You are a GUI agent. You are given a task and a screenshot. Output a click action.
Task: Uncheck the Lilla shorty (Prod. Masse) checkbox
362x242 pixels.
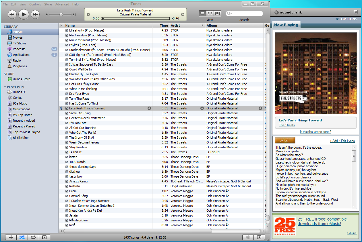[67, 30]
